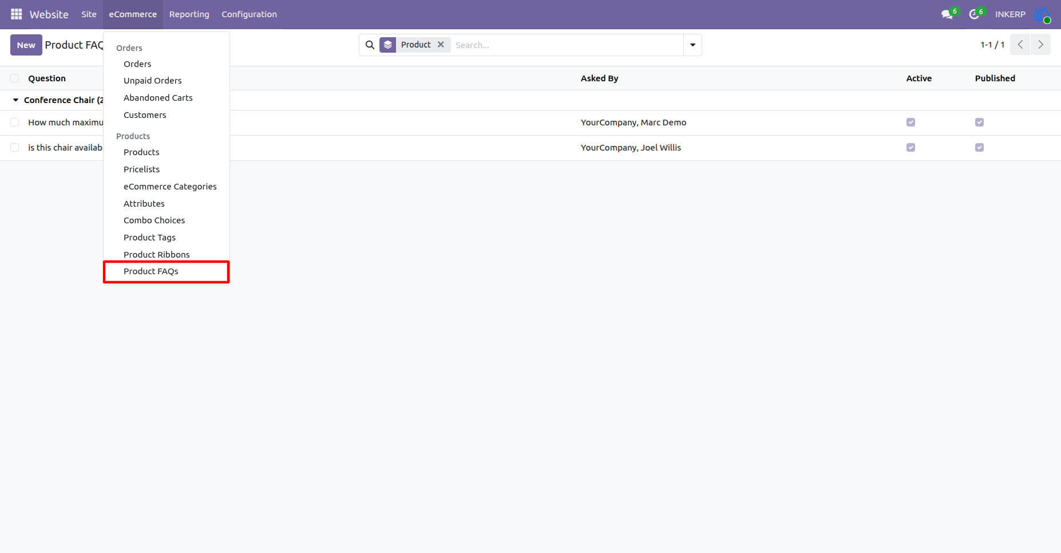Go to the next page arrow
Image resolution: width=1061 pixels, height=553 pixels.
[x=1040, y=45]
